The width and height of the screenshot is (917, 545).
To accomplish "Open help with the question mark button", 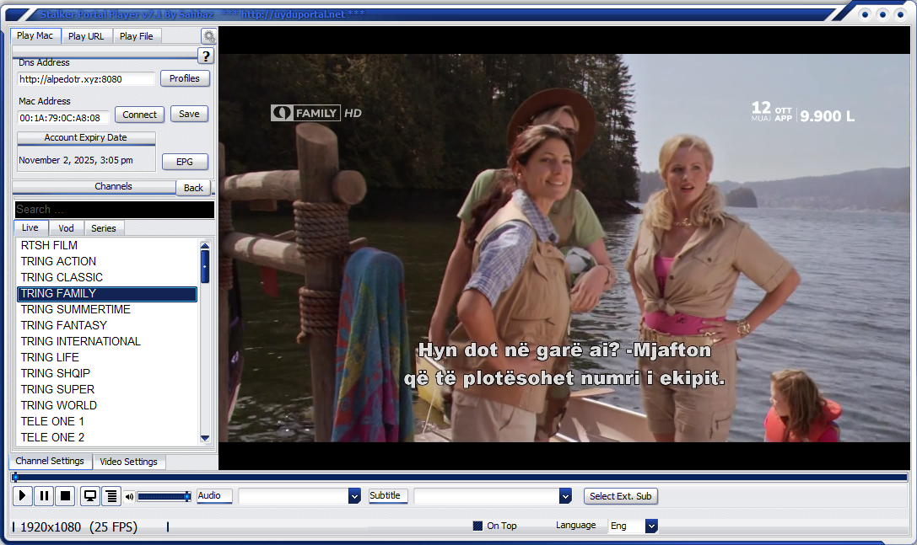I will pyautogui.click(x=205, y=56).
